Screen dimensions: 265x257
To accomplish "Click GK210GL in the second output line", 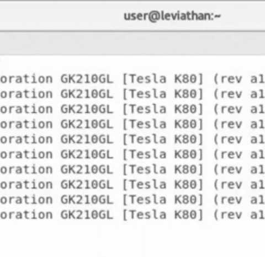I will (87, 94).
